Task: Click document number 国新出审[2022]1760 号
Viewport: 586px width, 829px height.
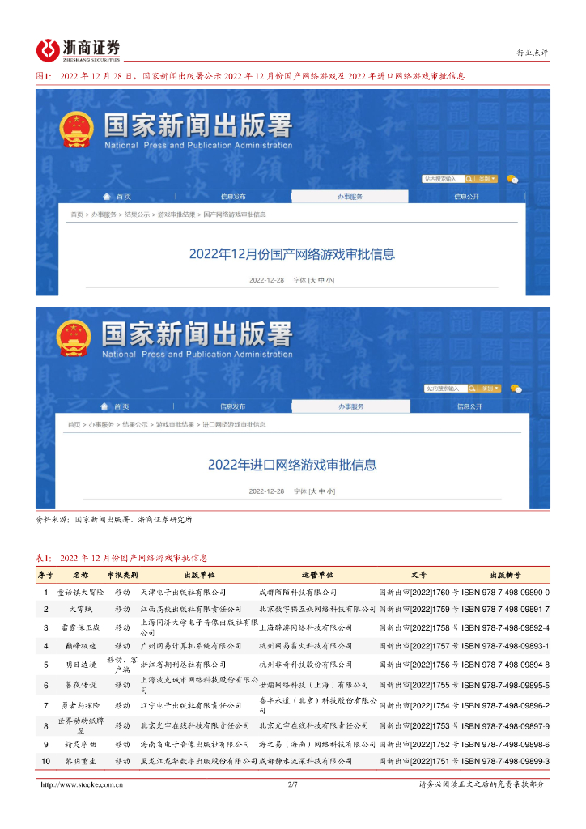Action: tap(419, 592)
